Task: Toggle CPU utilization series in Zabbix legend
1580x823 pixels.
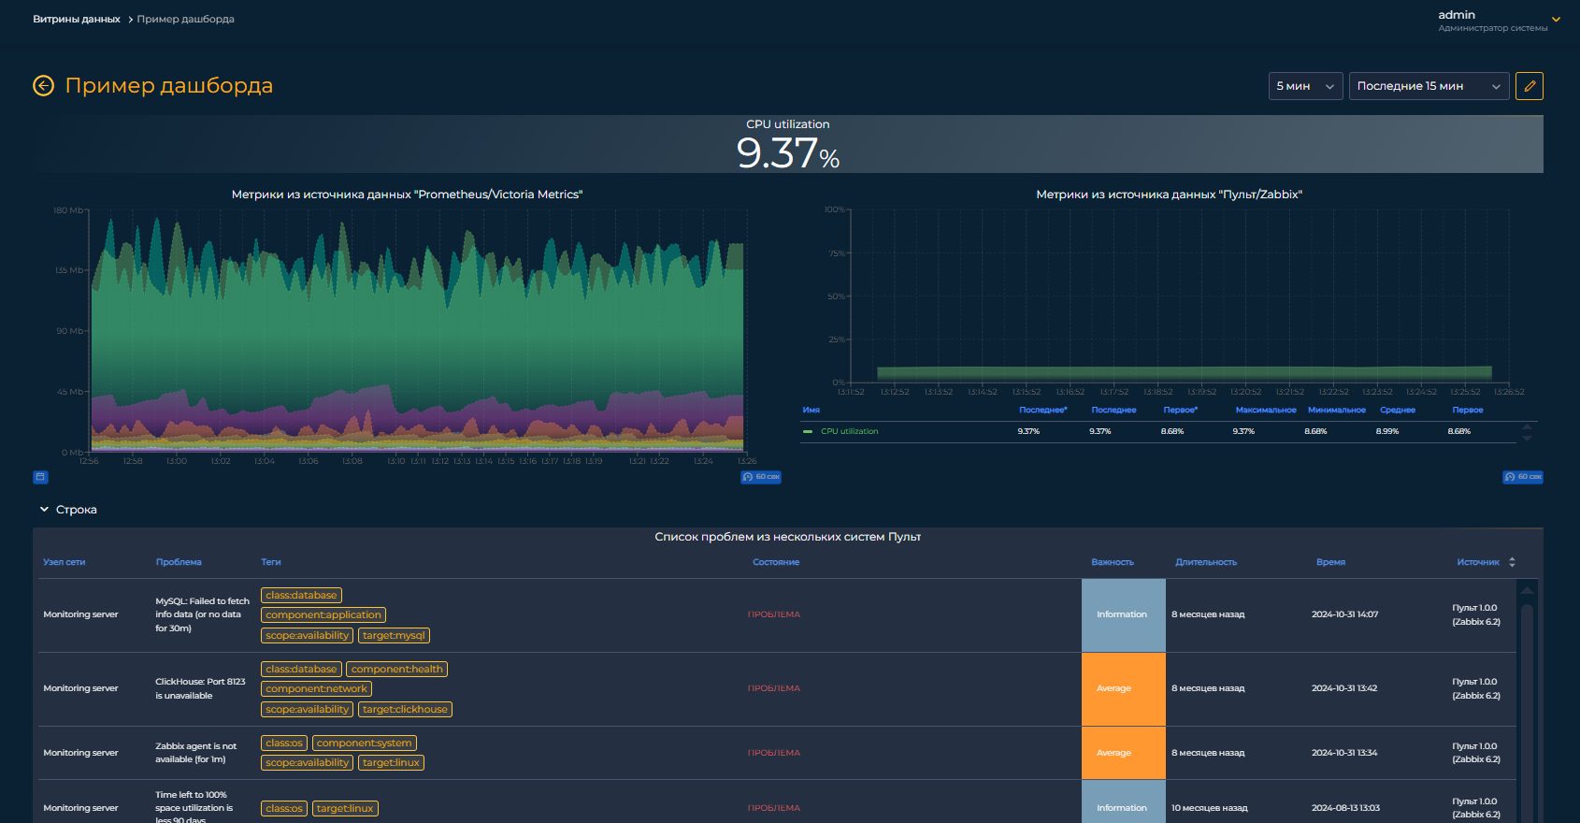Action: click(849, 431)
